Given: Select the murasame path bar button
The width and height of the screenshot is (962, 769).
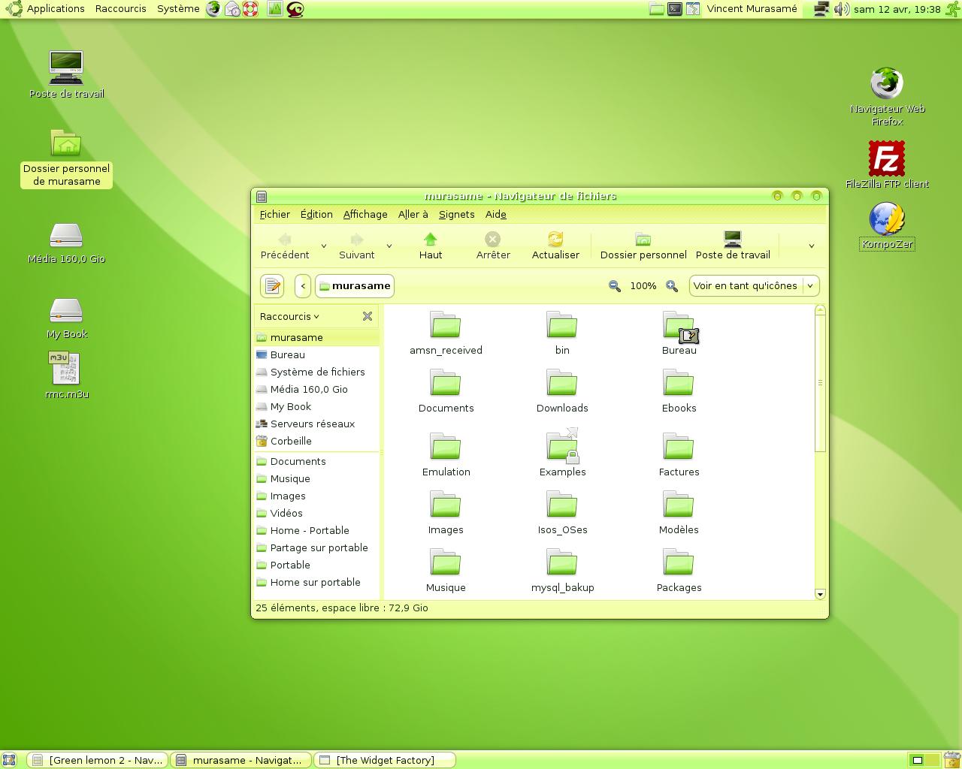Looking at the screenshot, I should point(355,286).
